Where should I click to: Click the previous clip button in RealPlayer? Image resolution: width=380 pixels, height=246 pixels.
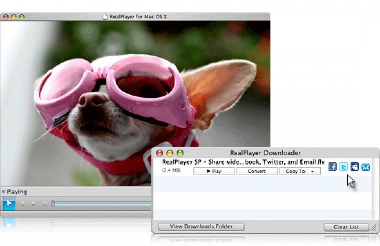click(x=22, y=204)
